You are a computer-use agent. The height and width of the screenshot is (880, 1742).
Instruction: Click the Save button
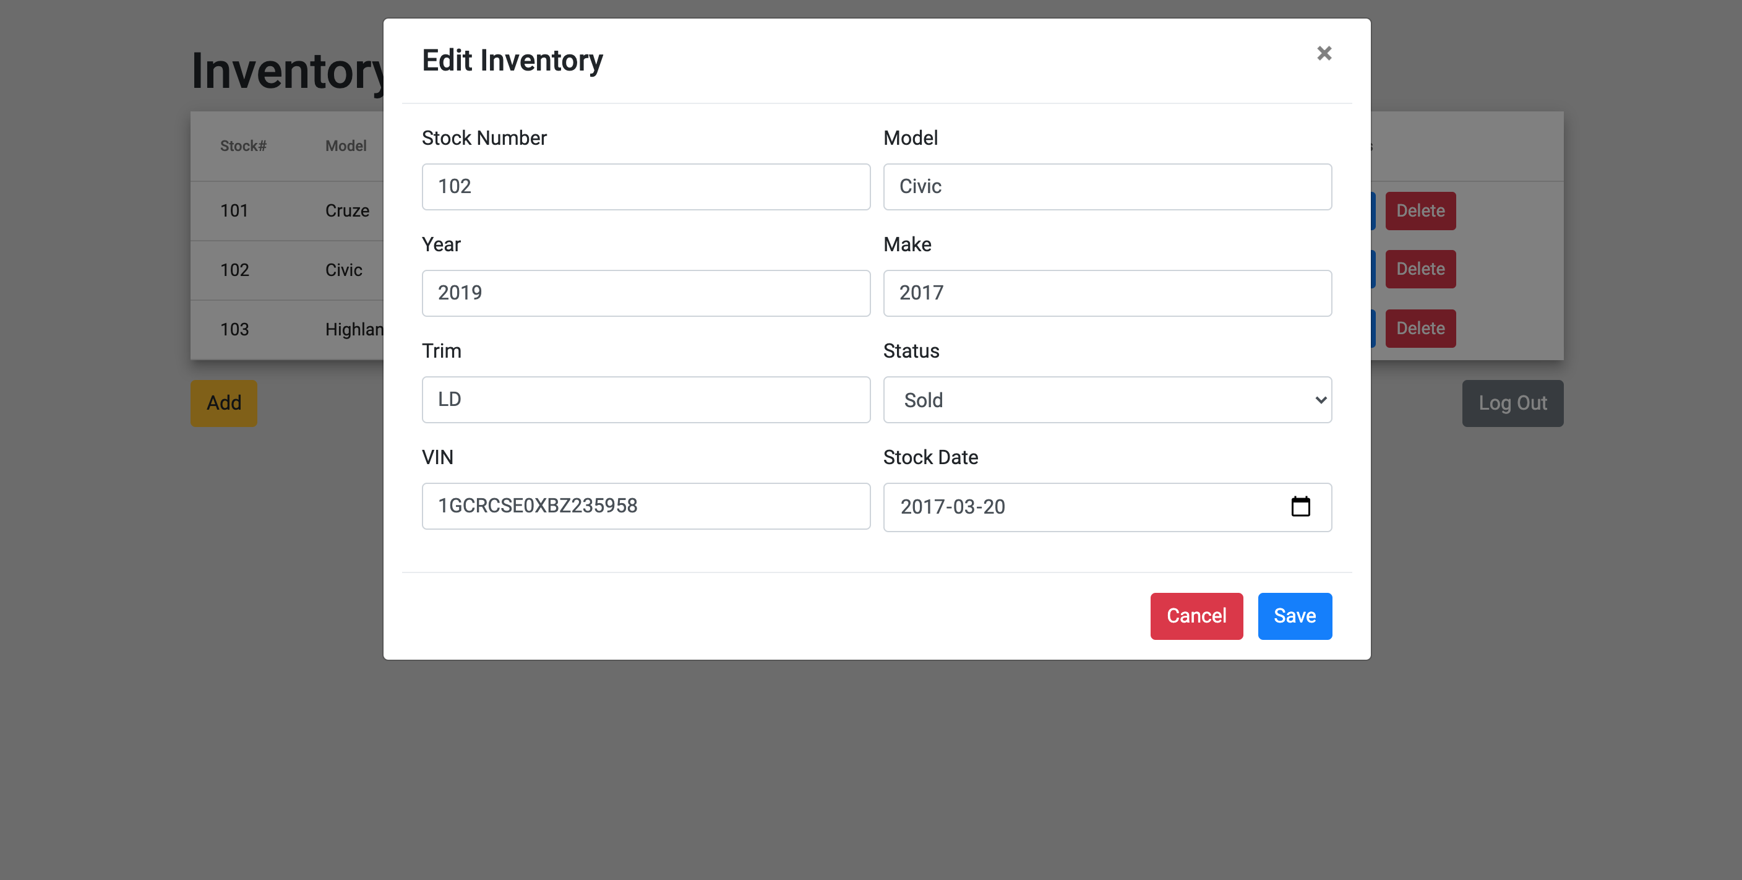tap(1294, 616)
